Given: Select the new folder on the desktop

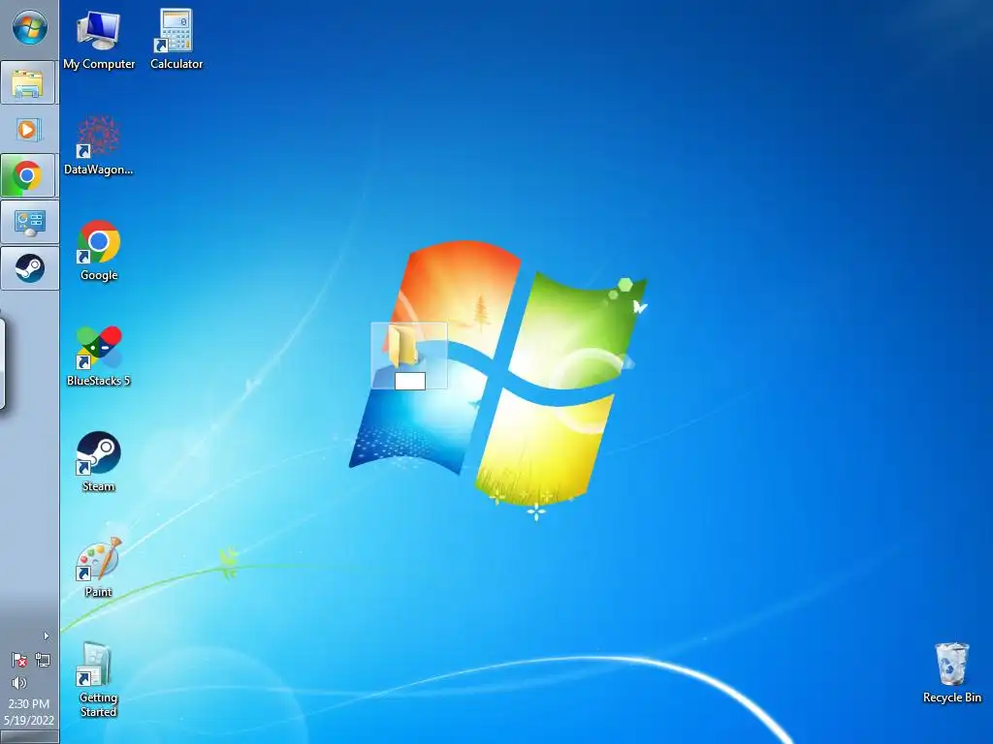Looking at the screenshot, I should 409,356.
